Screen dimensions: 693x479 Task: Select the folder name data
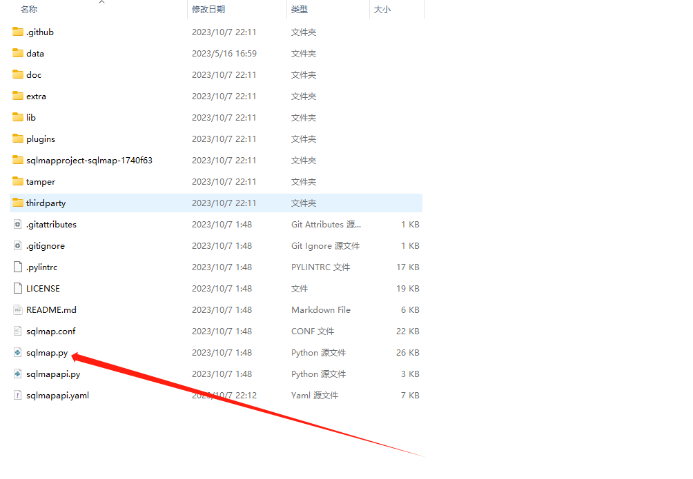pos(35,54)
